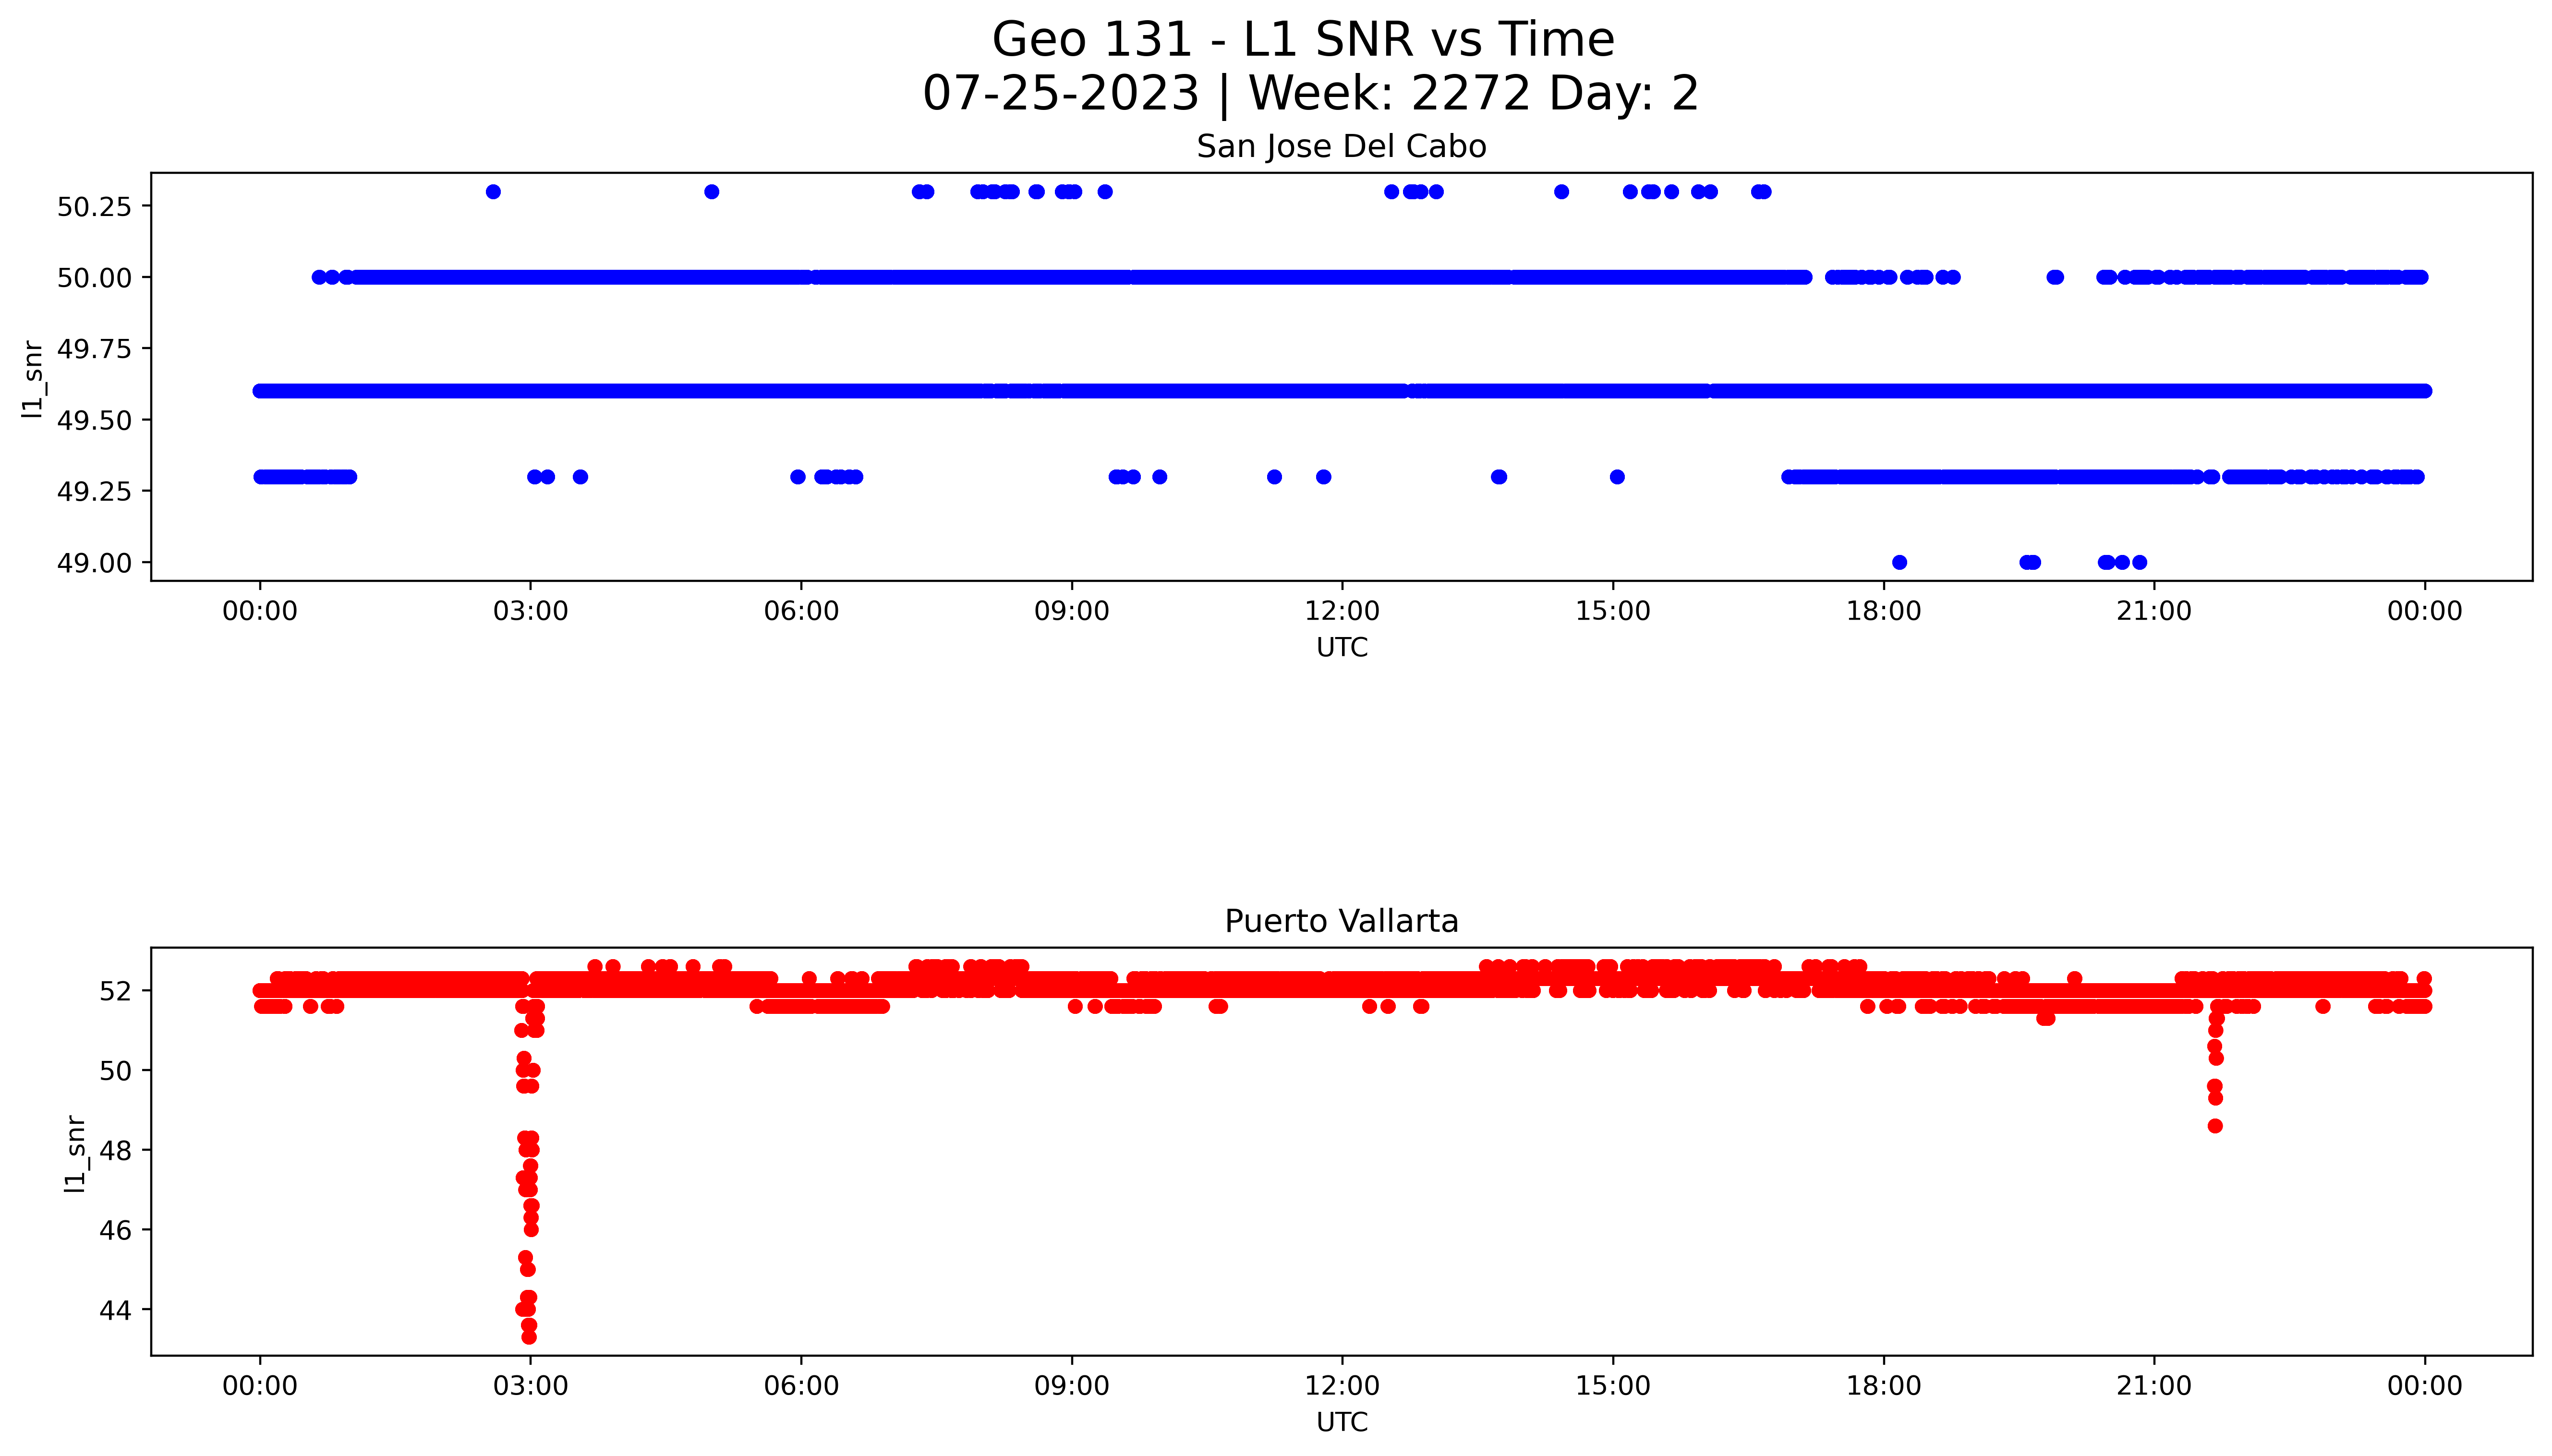Click the main title 'Geo 131 - L1 SNR vs Time'
This screenshot has height=1456, width=2552.
pos(1303,40)
